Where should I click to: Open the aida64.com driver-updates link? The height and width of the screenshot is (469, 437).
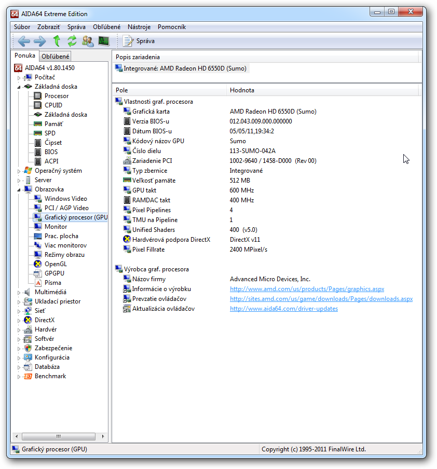(284, 309)
